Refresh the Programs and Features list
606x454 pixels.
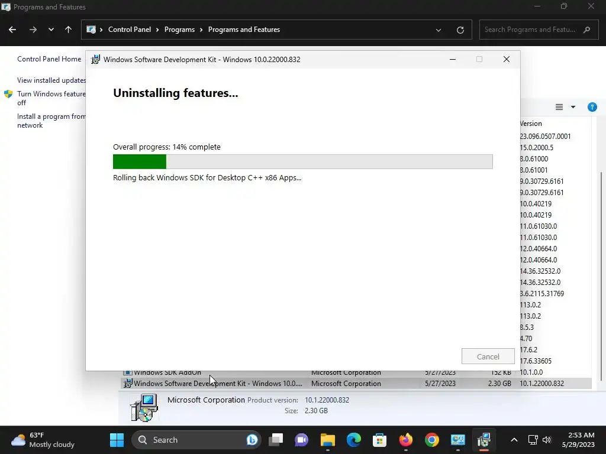pos(460,30)
